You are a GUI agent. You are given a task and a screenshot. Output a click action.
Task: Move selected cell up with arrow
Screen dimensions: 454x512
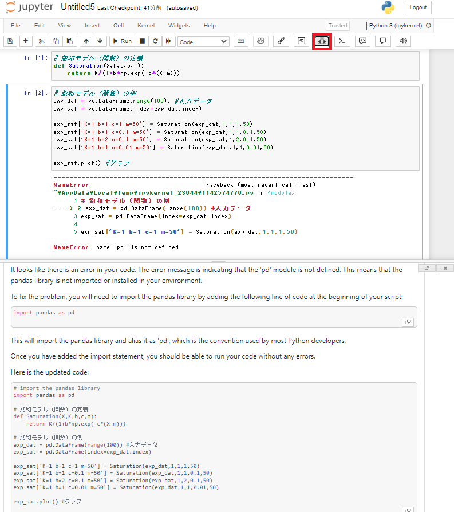click(86, 41)
